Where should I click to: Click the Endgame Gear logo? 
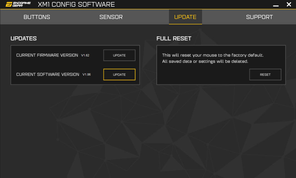pos(18,4)
